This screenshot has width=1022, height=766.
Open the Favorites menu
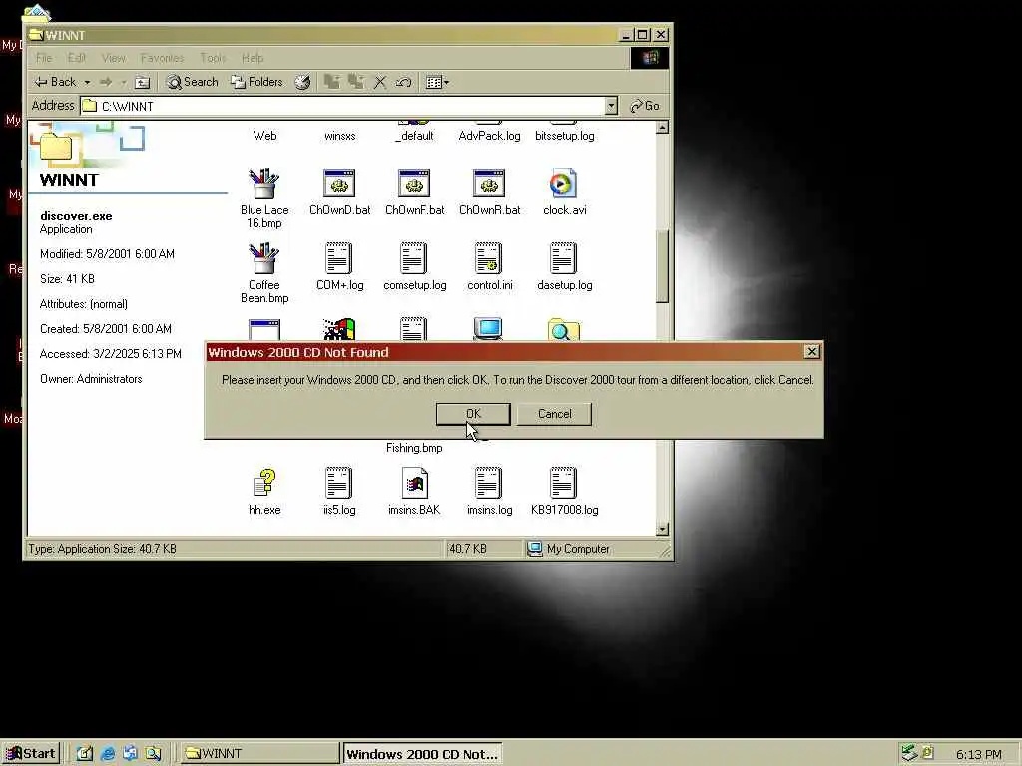[x=163, y=58]
